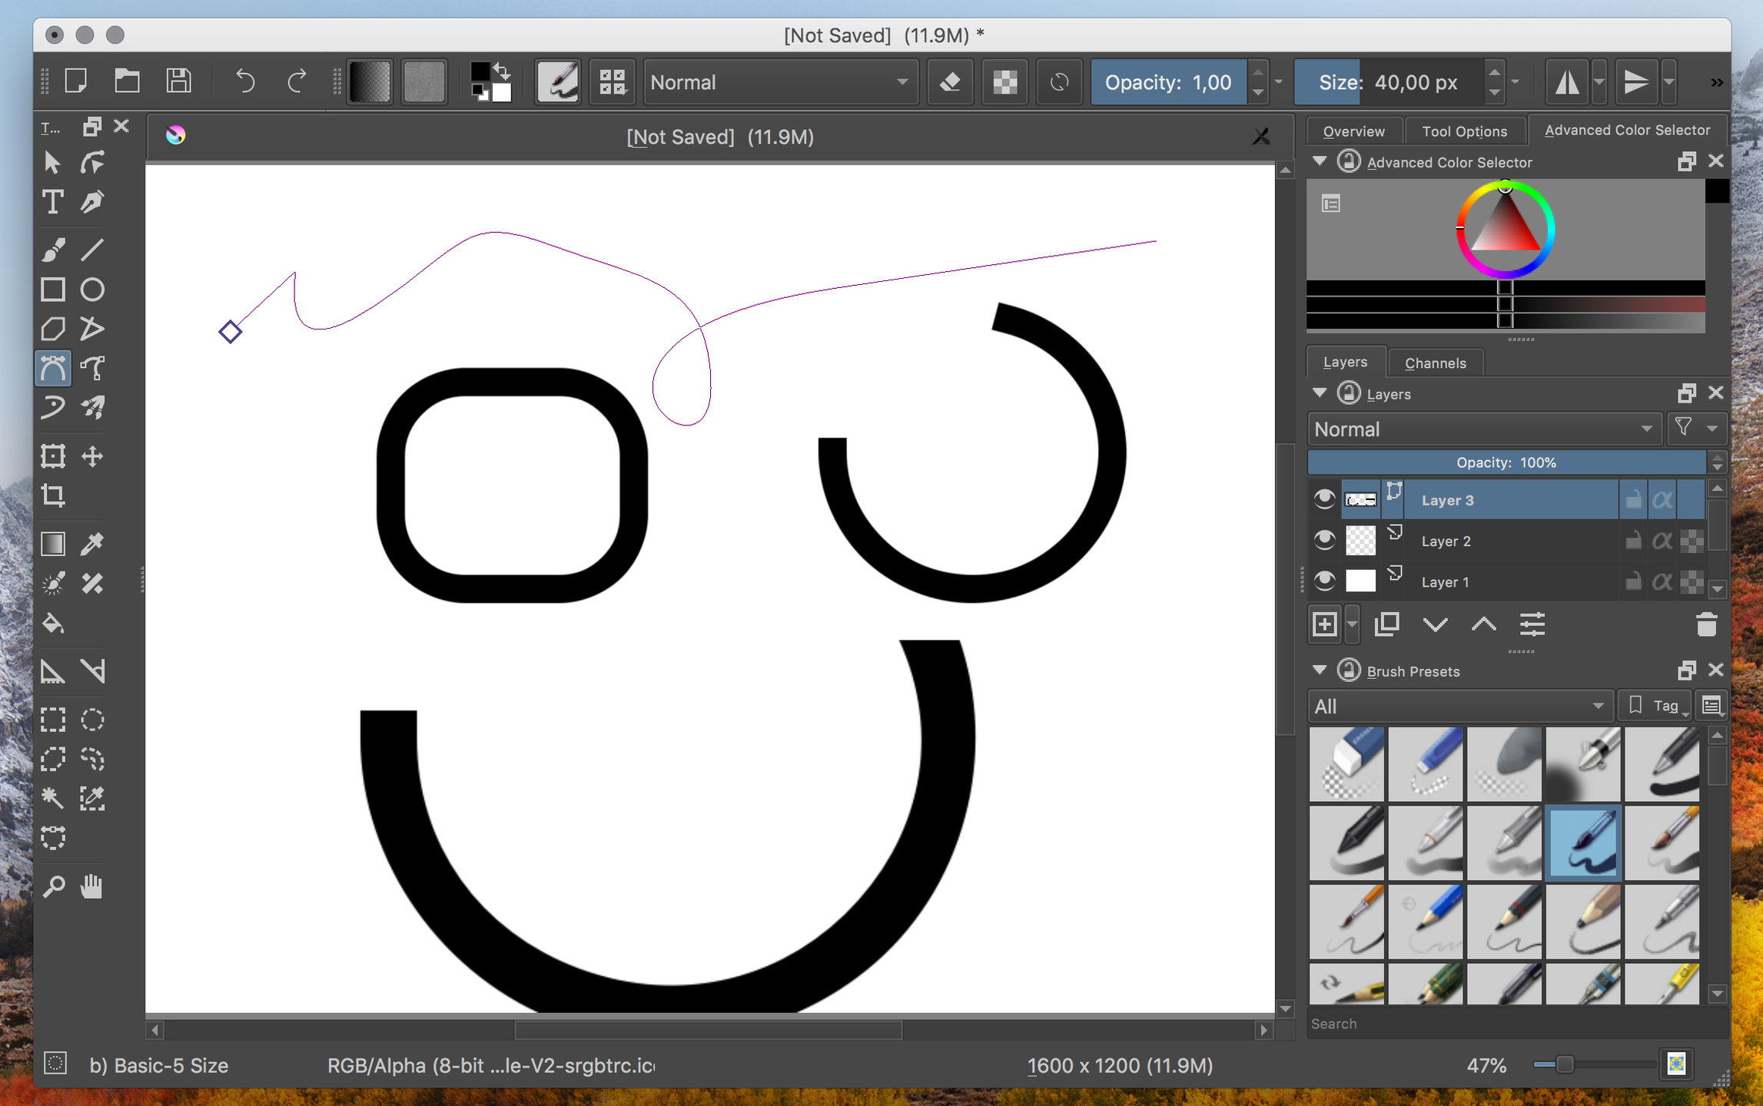Choose the Ellipse shape tool
Image resolution: width=1763 pixels, height=1106 pixels.
click(92, 290)
